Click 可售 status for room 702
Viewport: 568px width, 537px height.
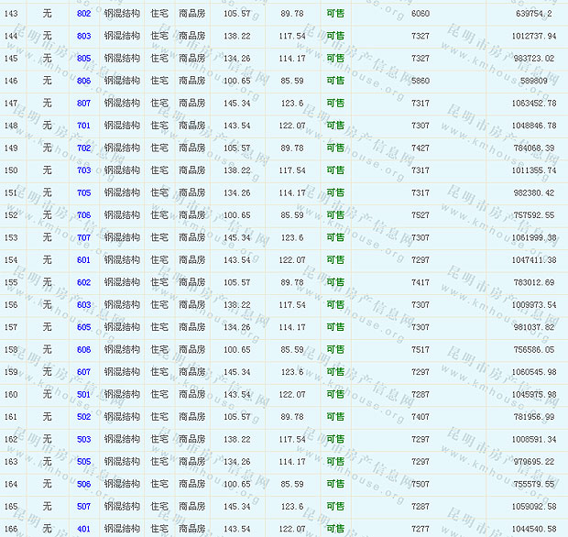pos(335,148)
